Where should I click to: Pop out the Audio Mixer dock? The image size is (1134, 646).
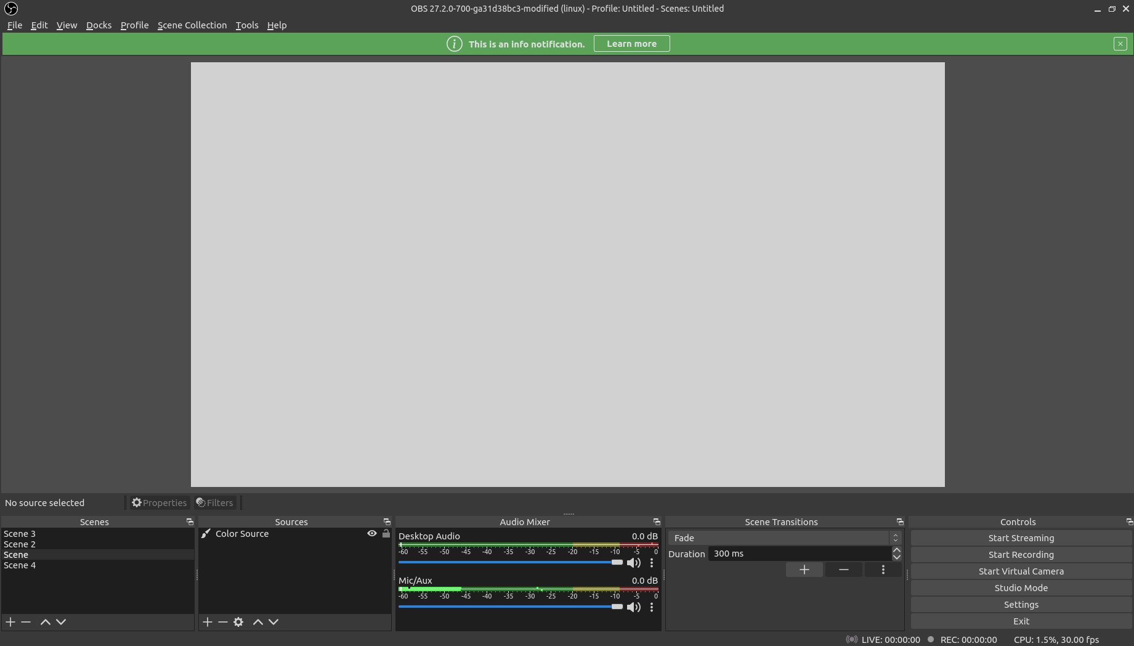pos(656,521)
